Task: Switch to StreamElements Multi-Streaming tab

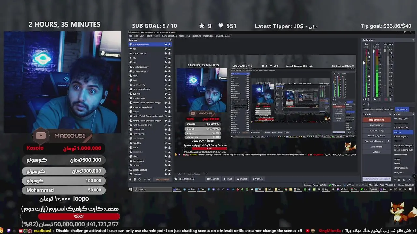Action: (x=378, y=109)
